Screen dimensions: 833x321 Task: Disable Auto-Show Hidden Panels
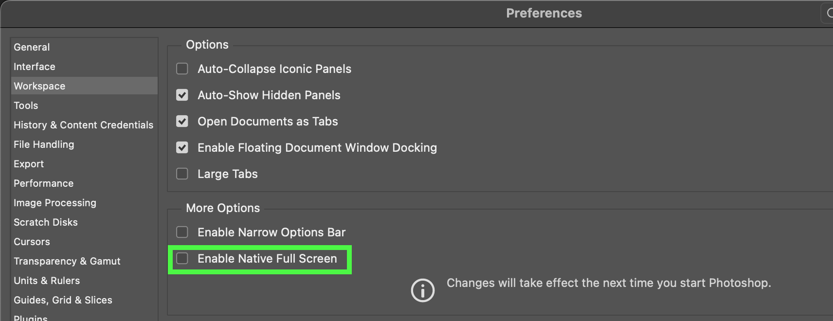[x=182, y=95]
